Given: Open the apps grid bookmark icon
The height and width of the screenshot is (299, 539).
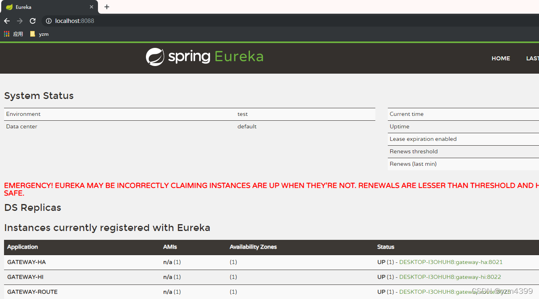Looking at the screenshot, I should pyautogui.click(x=6, y=34).
